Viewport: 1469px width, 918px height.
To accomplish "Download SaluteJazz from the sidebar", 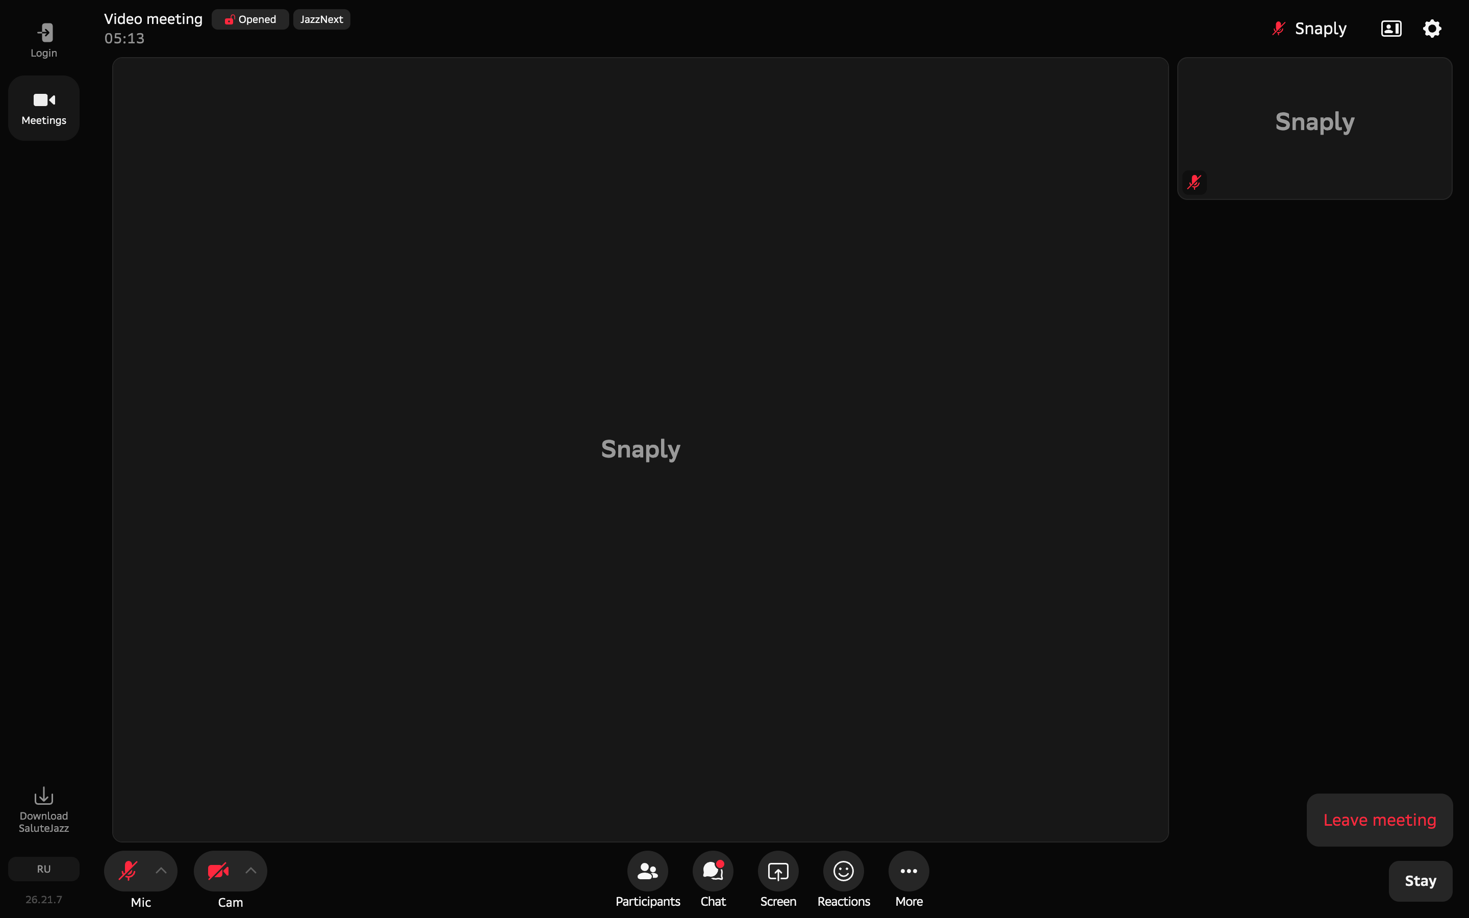I will click(44, 810).
